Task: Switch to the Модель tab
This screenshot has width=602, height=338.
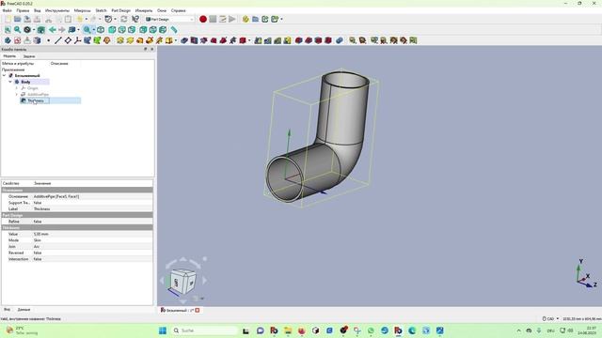Action: [9, 56]
